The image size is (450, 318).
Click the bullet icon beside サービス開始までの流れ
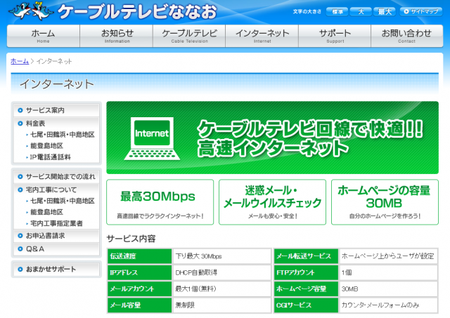point(20,176)
